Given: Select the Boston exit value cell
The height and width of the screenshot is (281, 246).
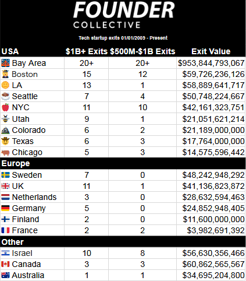Looking at the screenshot, I should (x=211, y=74).
